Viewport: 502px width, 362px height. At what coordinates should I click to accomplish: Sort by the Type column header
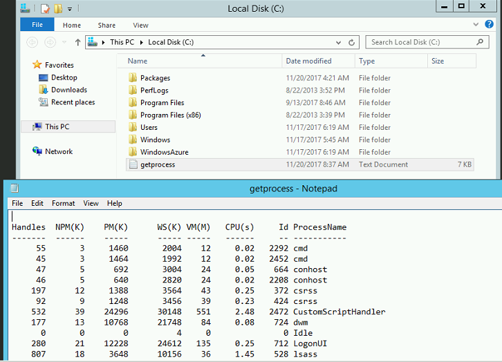click(391, 61)
